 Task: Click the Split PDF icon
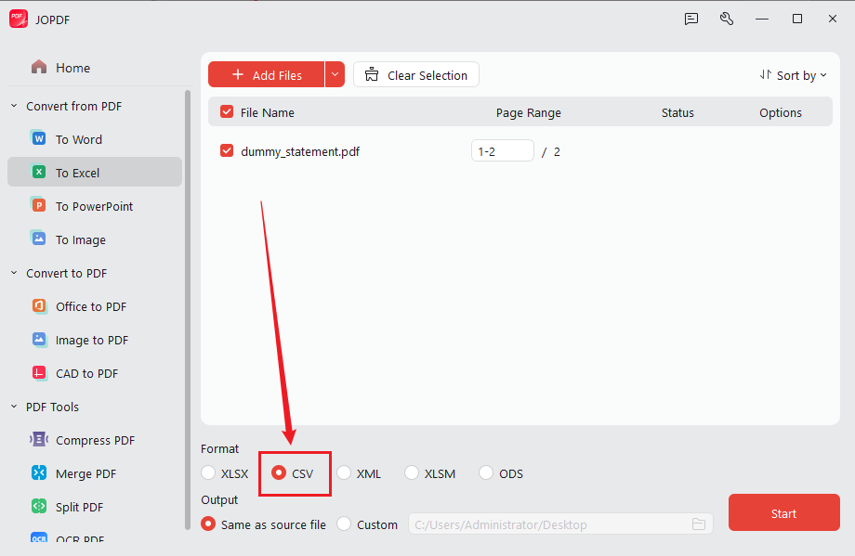pyautogui.click(x=39, y=507)
